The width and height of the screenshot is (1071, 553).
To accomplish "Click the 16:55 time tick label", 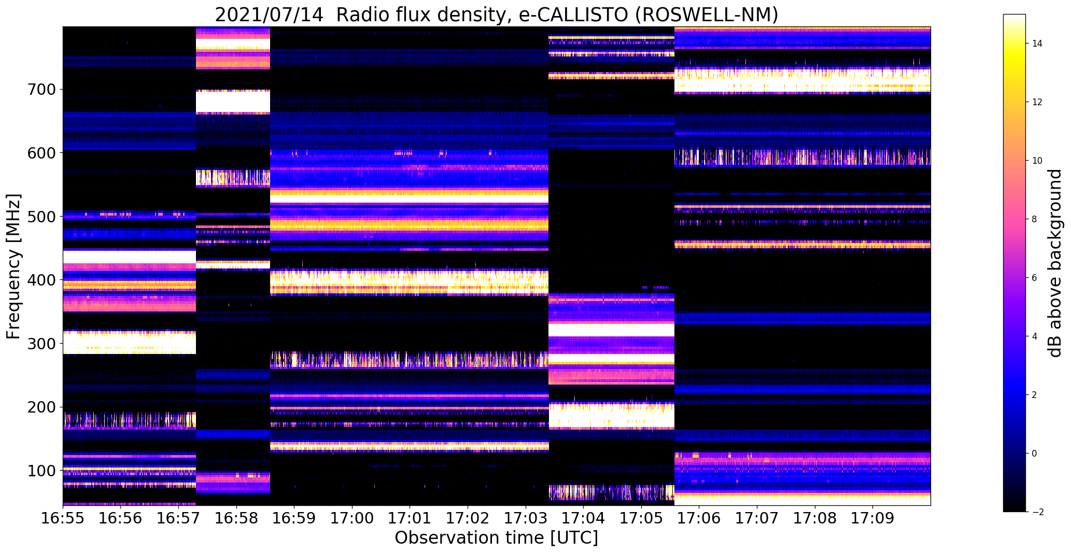I will (x=63, y=518).
